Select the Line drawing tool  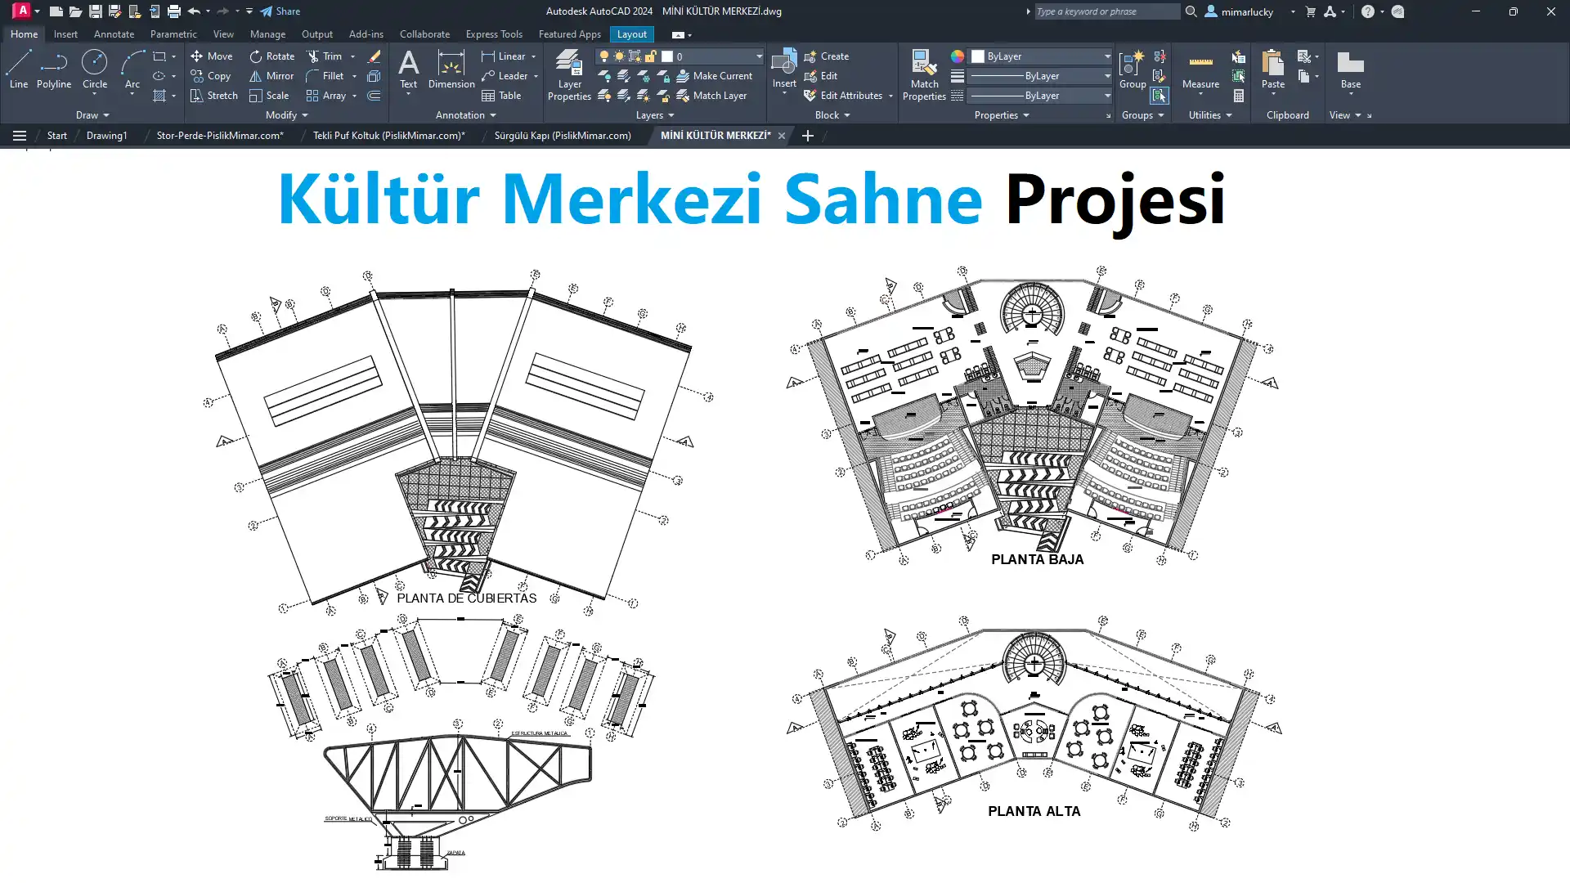tap(19, 68)
